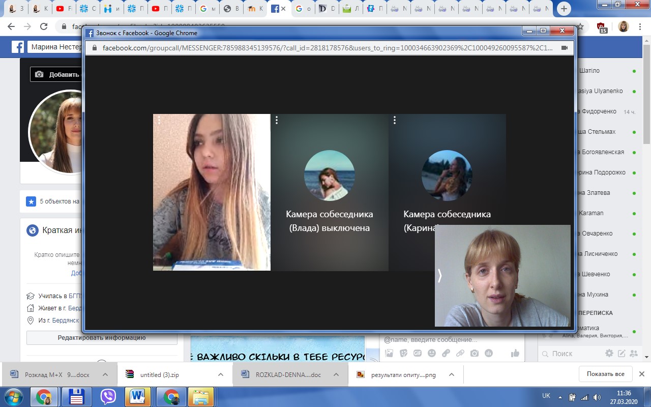Open chat with Ulyanenko in contacts list
Image resolution: width=651 pixels, height=407 pixels.
(x=590, y=91)
